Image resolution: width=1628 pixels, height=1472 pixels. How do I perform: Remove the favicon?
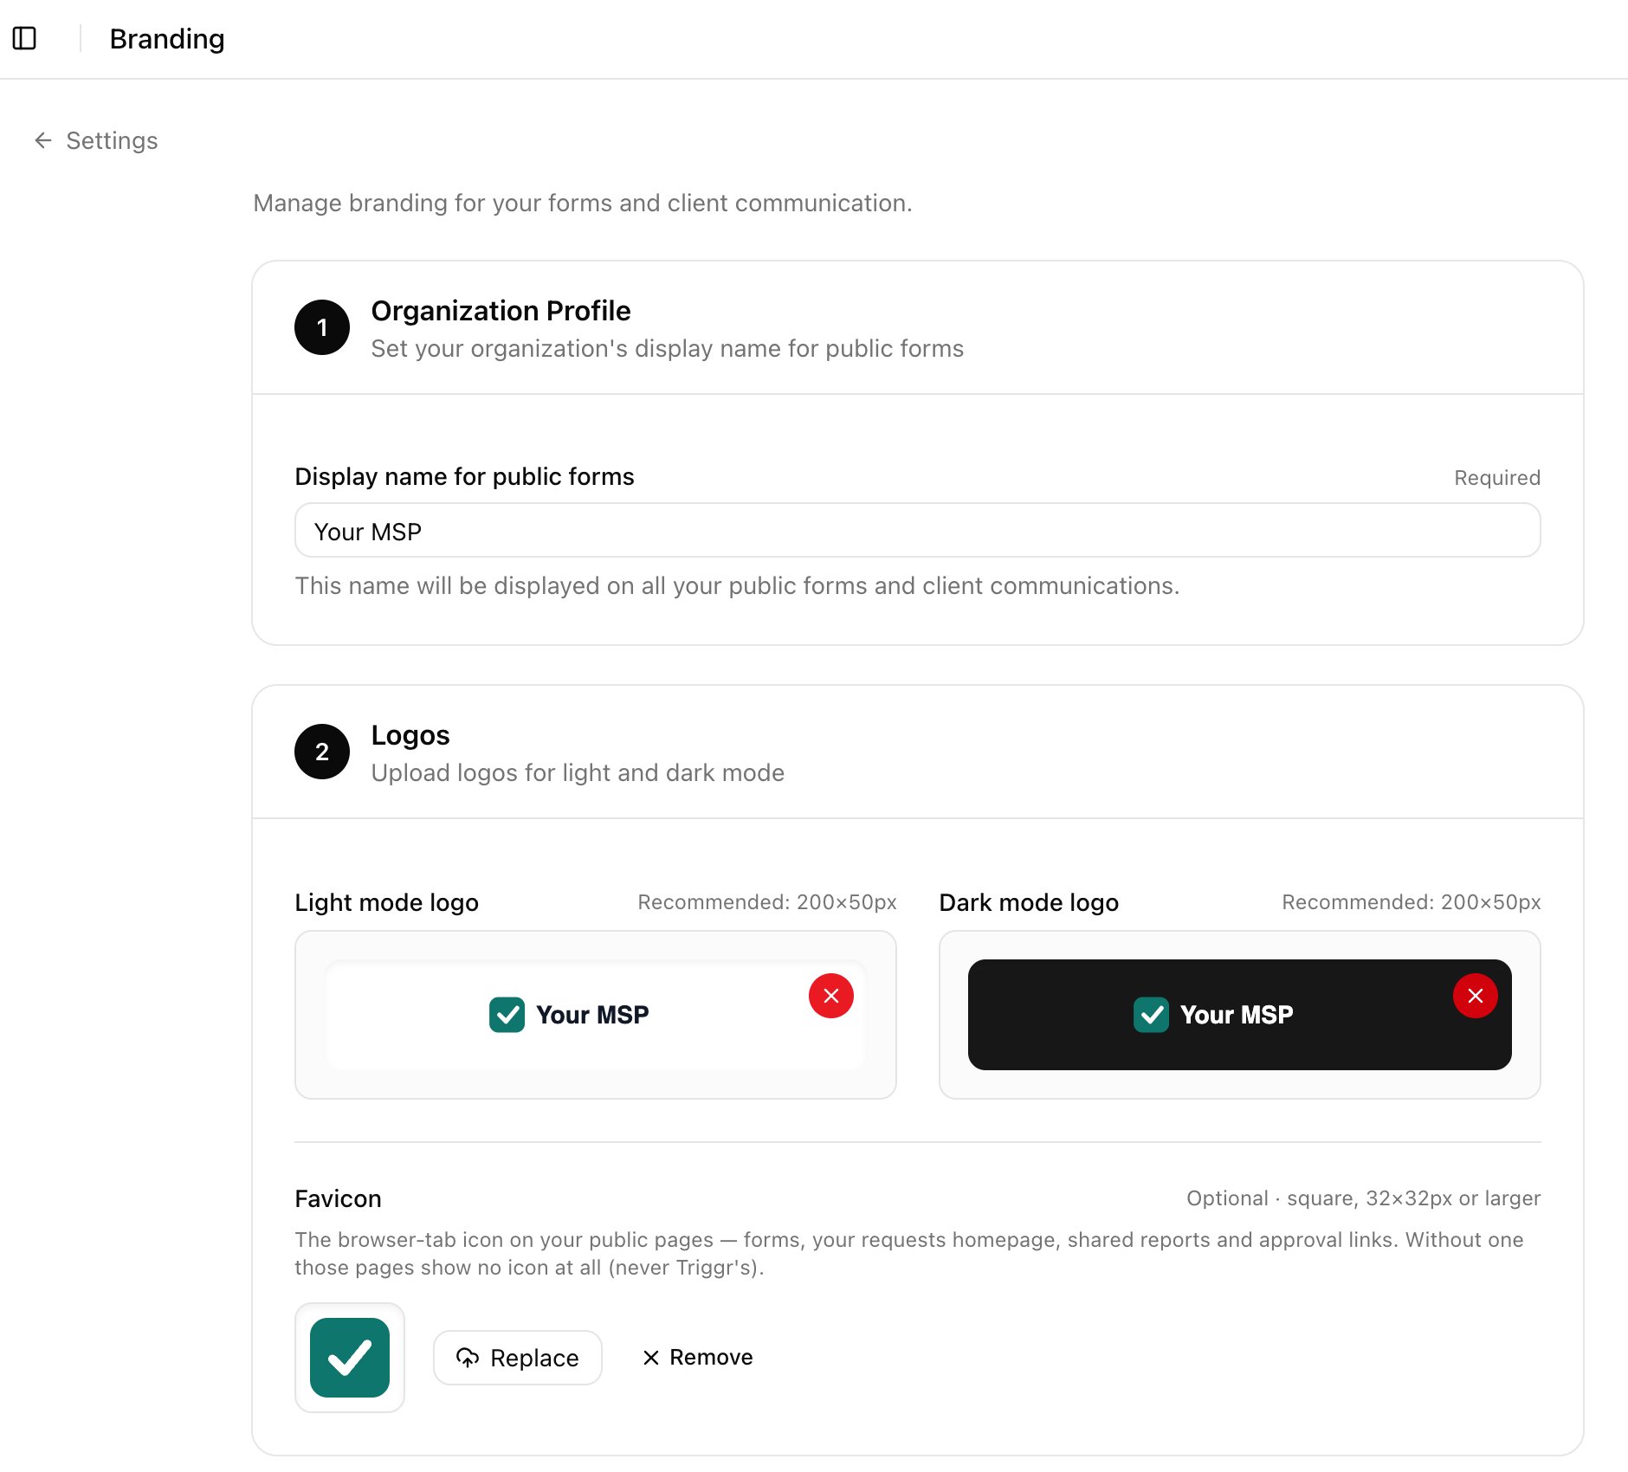pyautogui.click(x=698, y=1357)
